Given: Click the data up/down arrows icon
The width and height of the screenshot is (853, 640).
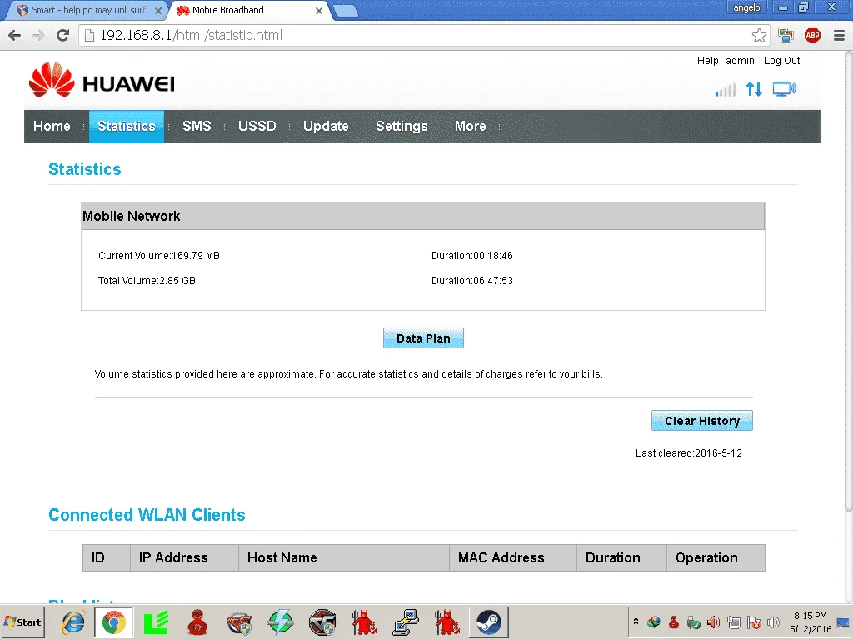Looking at the screenshot, I should pyautogui.click(x=754, y=89).
